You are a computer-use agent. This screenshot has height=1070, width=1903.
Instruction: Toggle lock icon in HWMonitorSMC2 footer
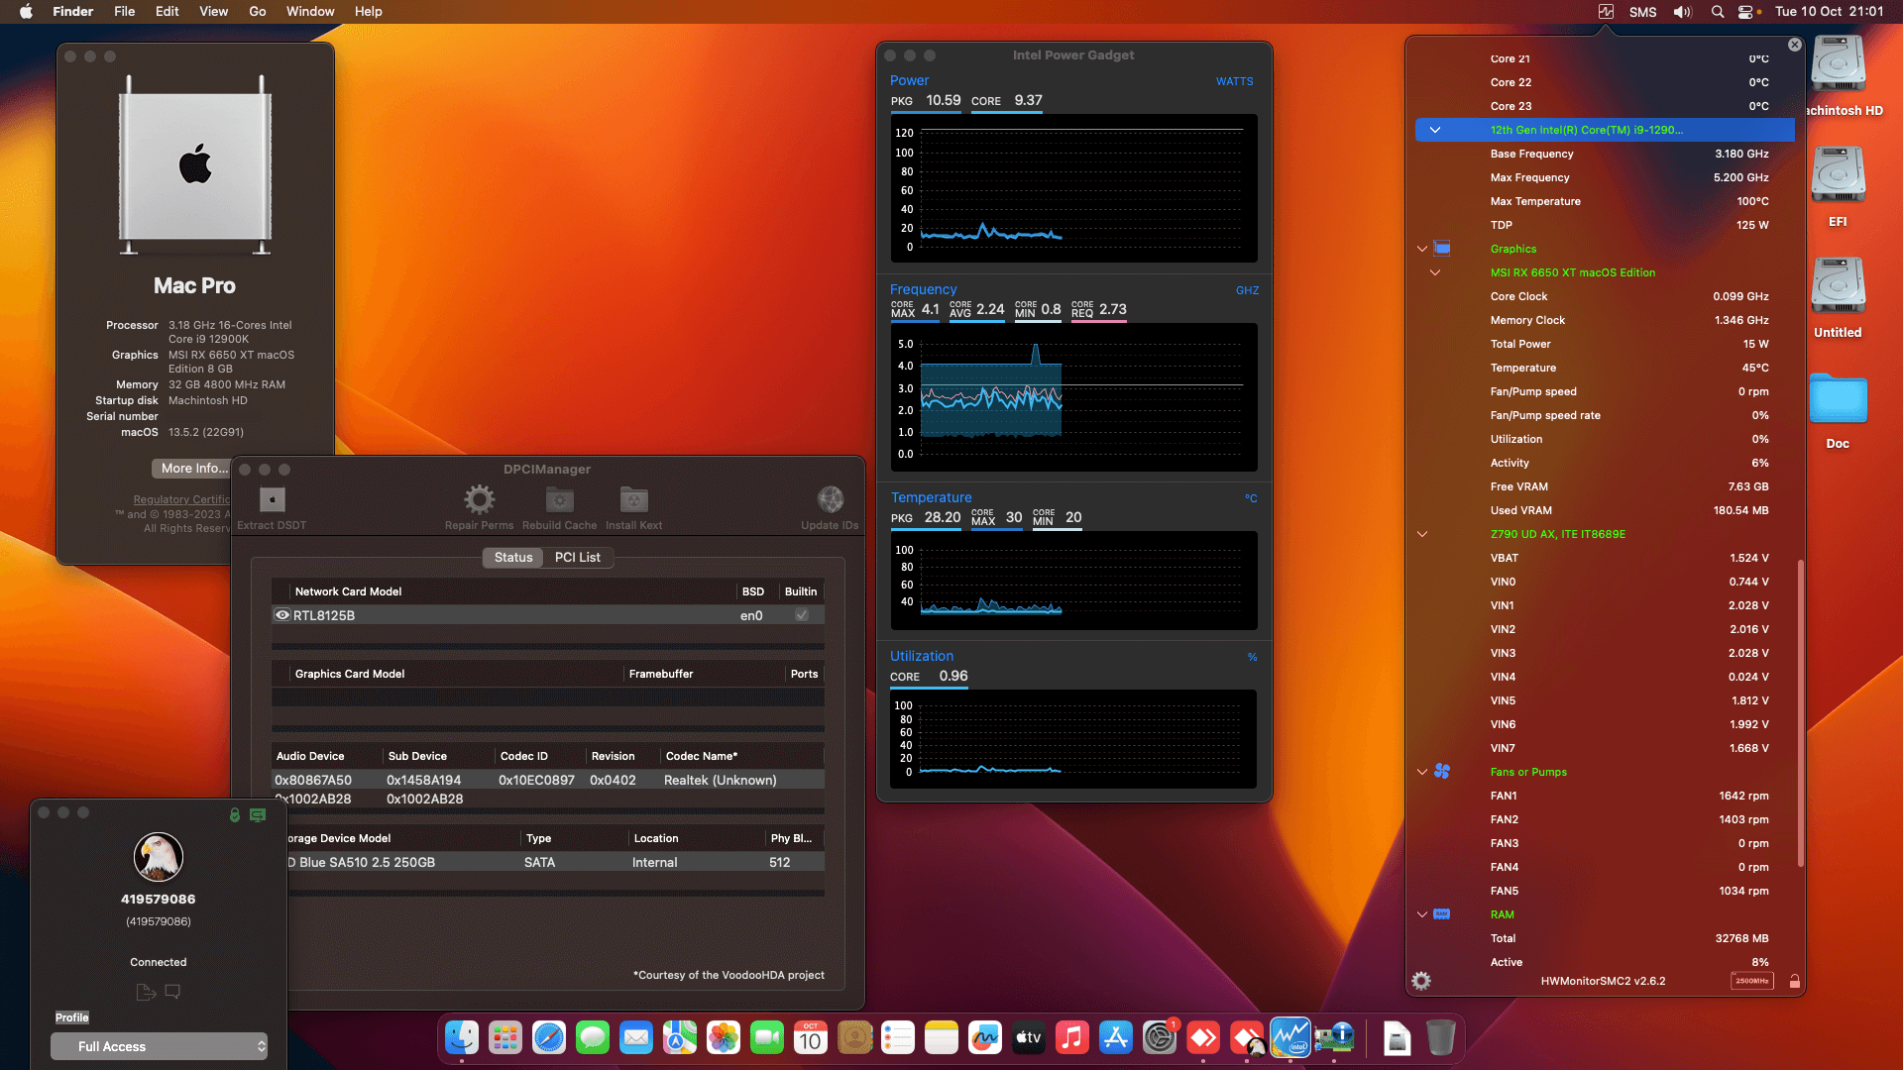tap(1794, 981)
